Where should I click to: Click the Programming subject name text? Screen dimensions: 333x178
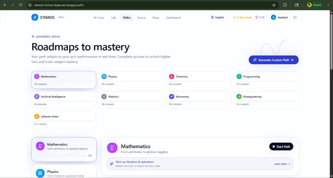252,77
